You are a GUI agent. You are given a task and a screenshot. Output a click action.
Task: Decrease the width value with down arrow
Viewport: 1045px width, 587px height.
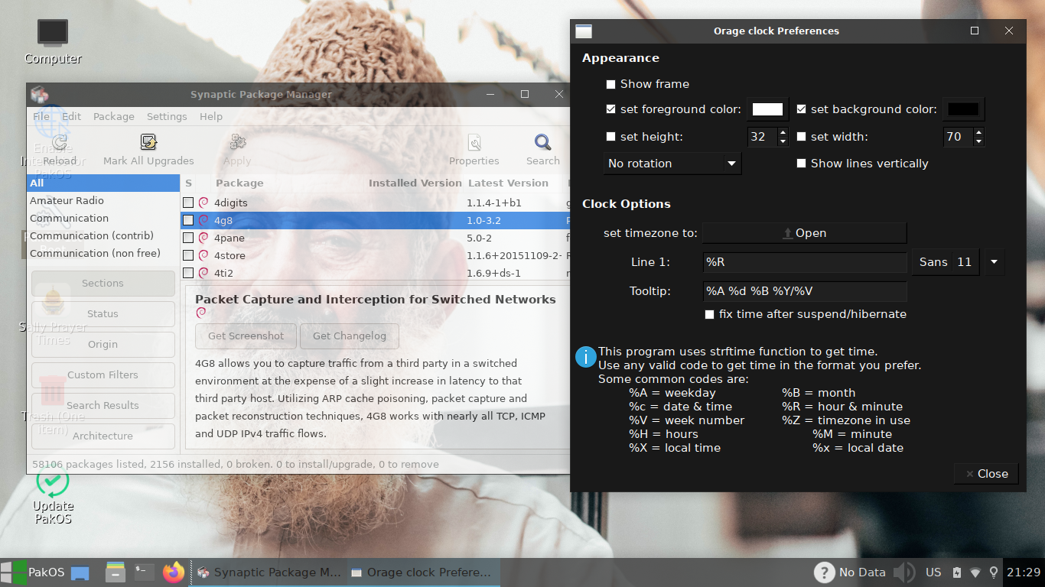978,141
